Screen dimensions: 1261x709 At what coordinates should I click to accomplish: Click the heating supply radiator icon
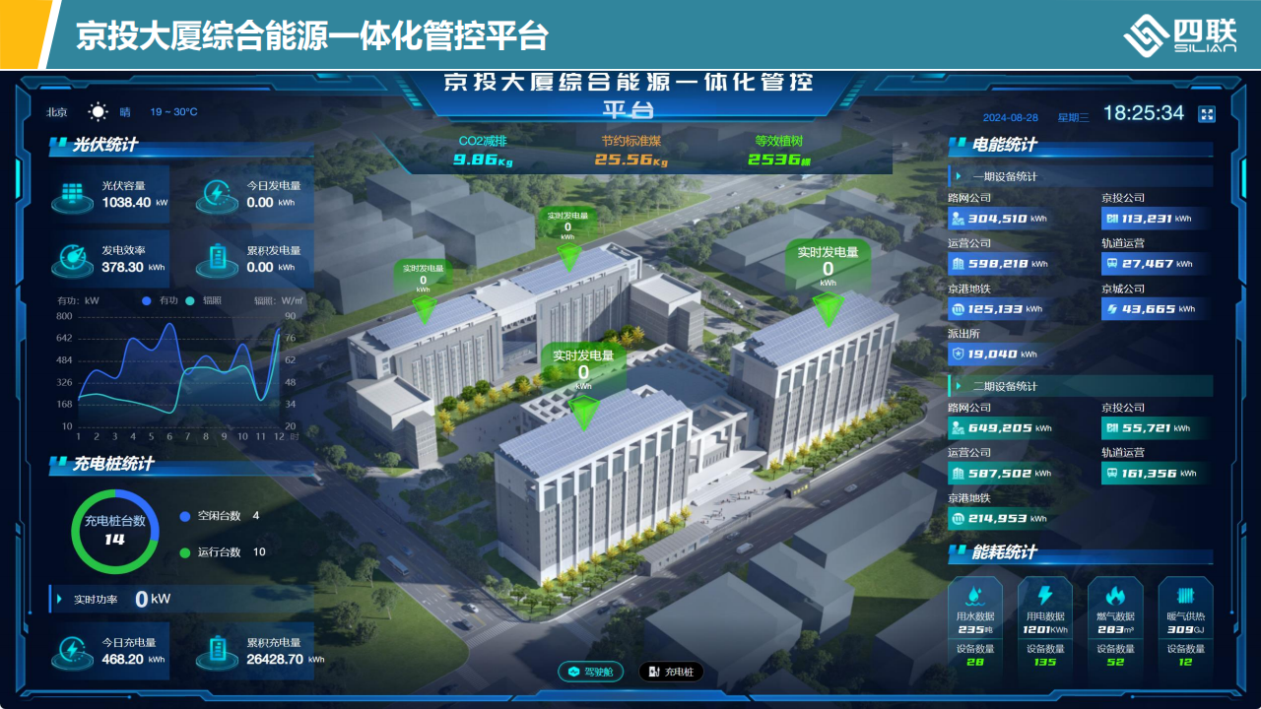tap(1185, 596)
